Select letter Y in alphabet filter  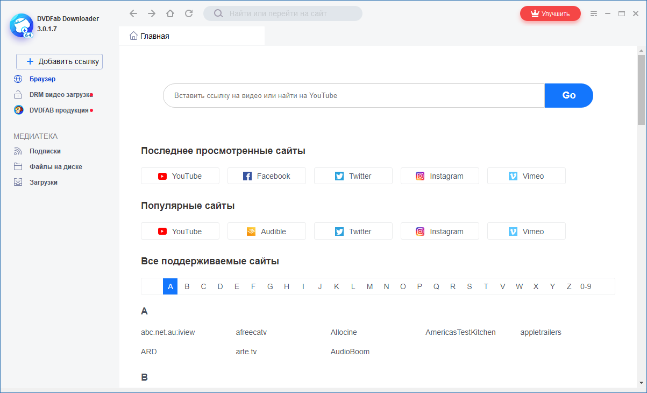552,286
